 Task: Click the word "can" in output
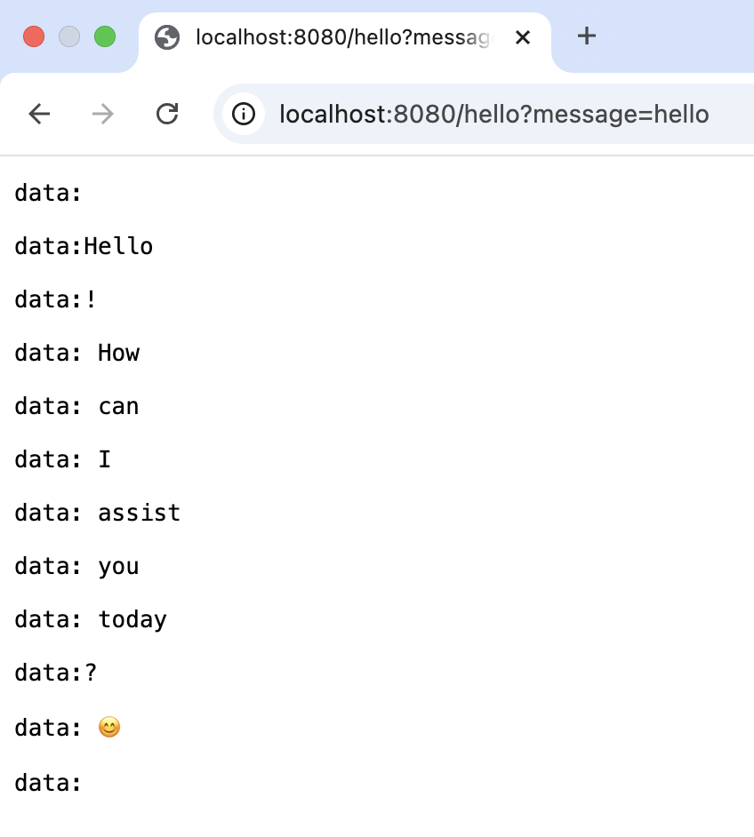pos(118,406)
